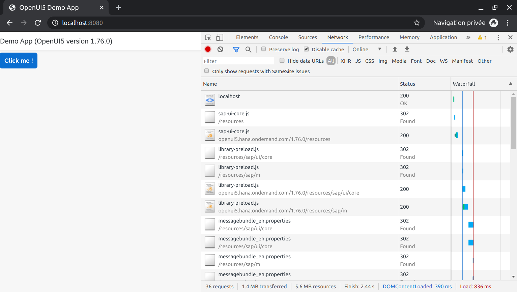Export HAR file with download arrow
The image size is (517, 292).
pyautogui.click(x=407, y=49)
